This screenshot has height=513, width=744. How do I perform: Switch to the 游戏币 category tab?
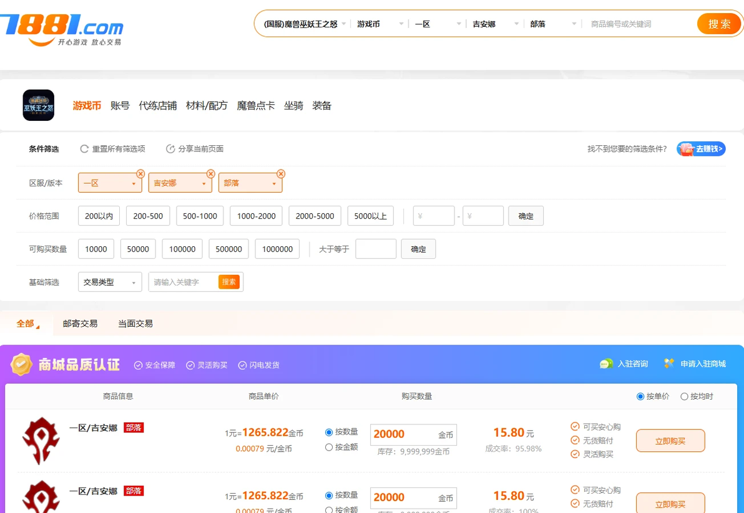87,105
